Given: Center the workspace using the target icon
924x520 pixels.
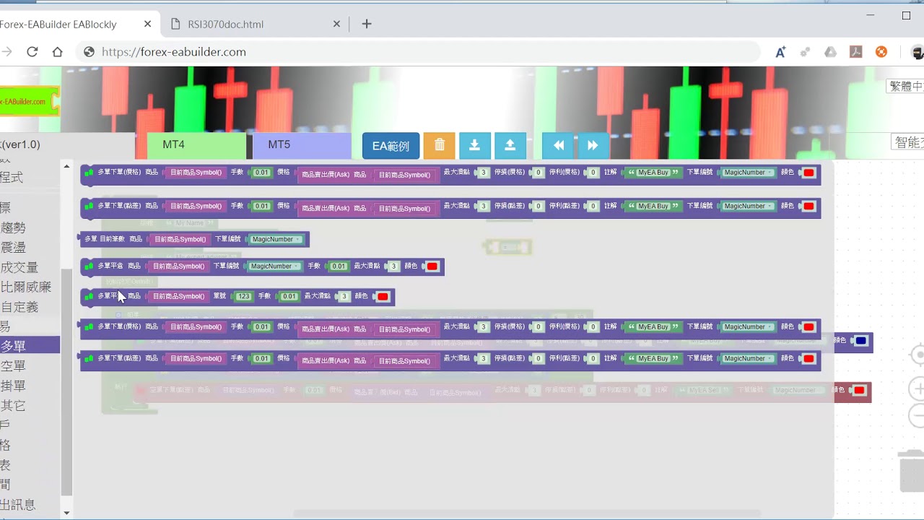Looking at the screenshot, I should 918,355.
